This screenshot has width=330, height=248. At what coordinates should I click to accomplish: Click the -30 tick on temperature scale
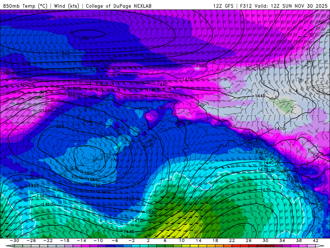(14, 241)
